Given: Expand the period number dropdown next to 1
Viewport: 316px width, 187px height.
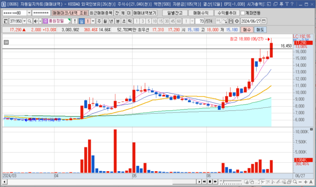Looking at the screenshot, I should 93,21.
